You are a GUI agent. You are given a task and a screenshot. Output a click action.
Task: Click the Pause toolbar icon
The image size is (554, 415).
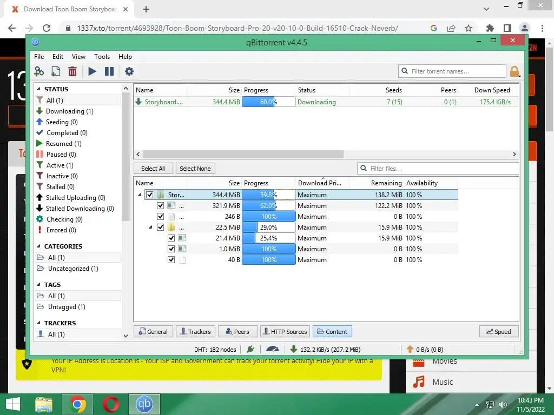tap(109, 71)
